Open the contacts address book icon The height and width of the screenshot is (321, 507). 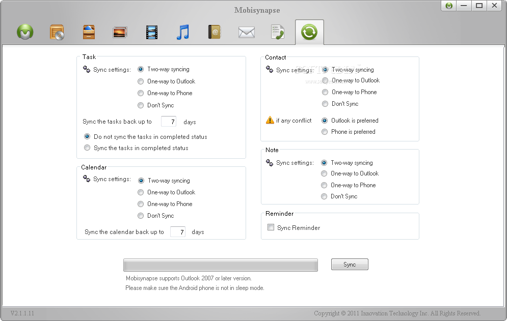(214, 32)
